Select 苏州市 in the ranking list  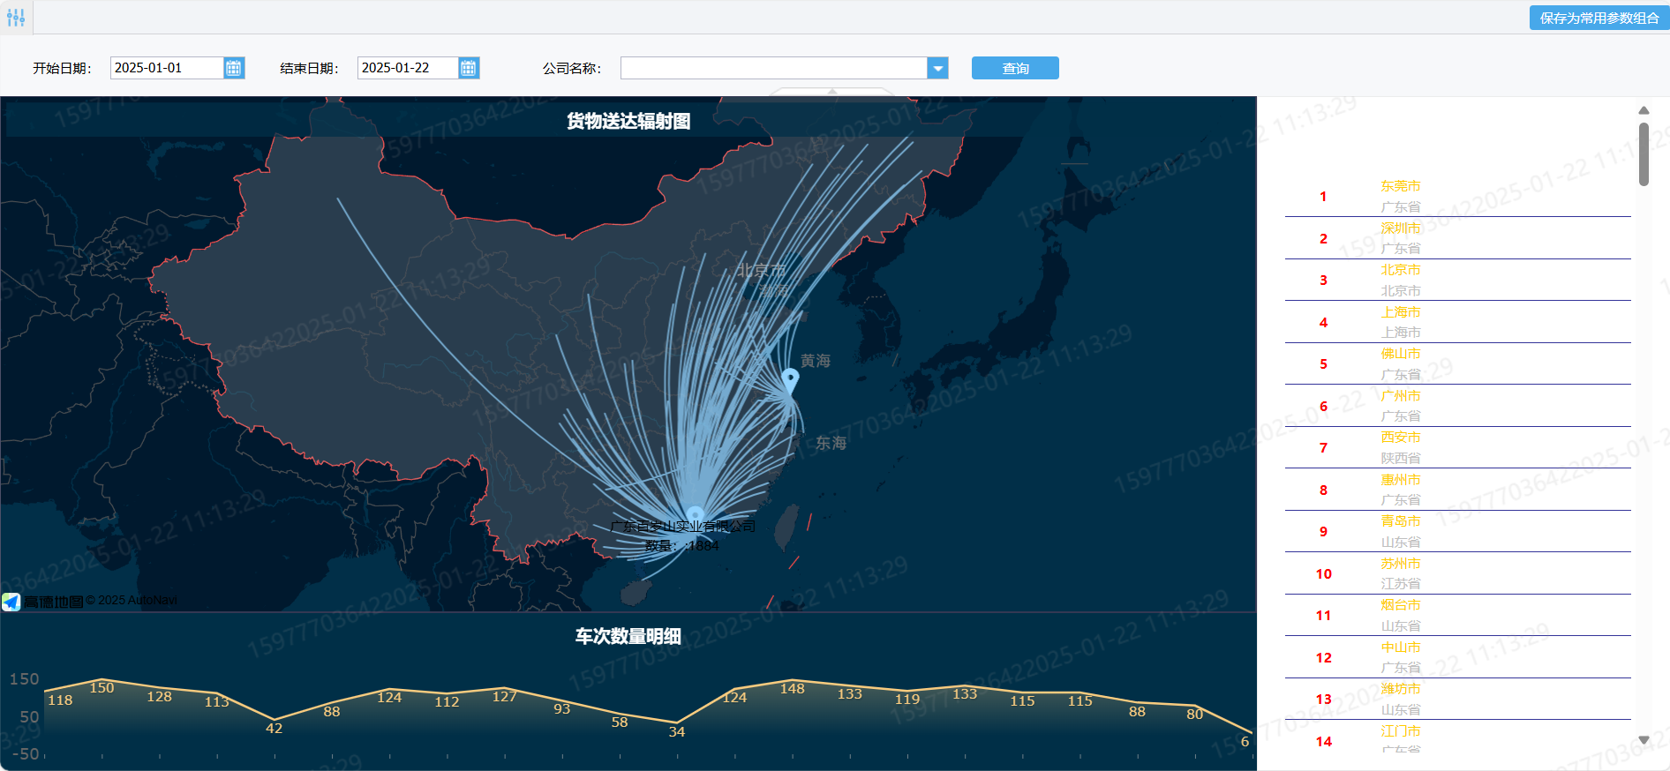point(1401,564)
